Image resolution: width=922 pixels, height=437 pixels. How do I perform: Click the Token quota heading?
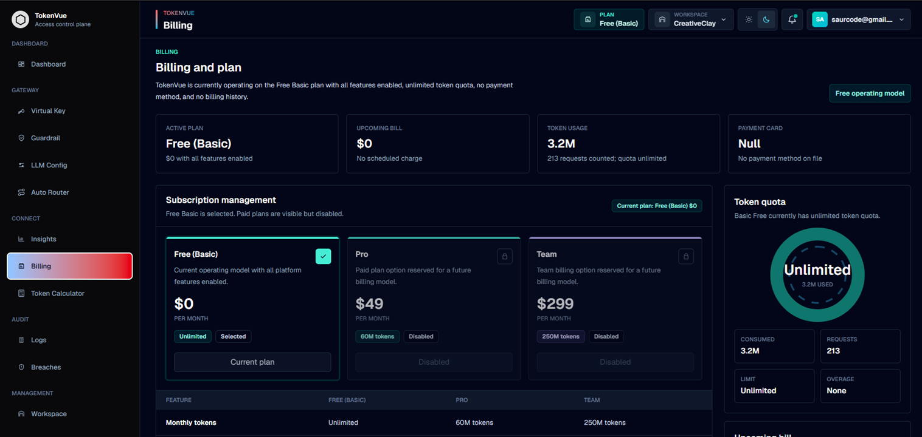[760, 202]
